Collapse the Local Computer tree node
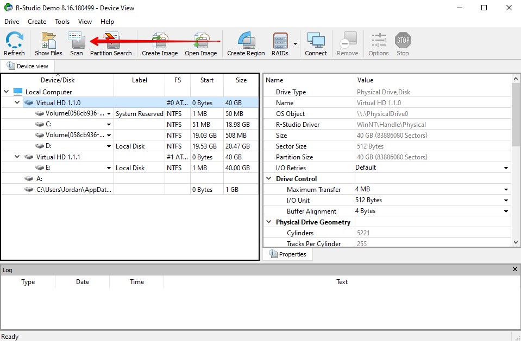 click(x=7, y=92)
